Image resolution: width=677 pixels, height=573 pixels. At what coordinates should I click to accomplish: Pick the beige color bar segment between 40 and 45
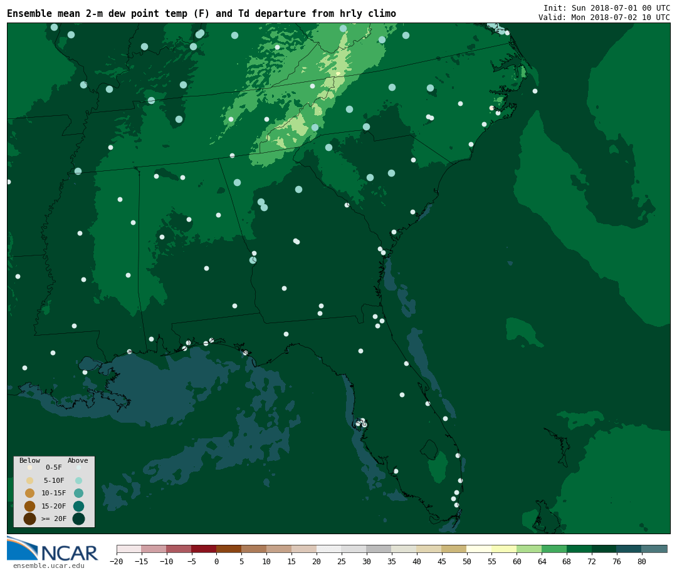coord(429,549)
